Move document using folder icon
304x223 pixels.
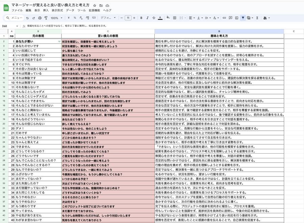[101, 5]
